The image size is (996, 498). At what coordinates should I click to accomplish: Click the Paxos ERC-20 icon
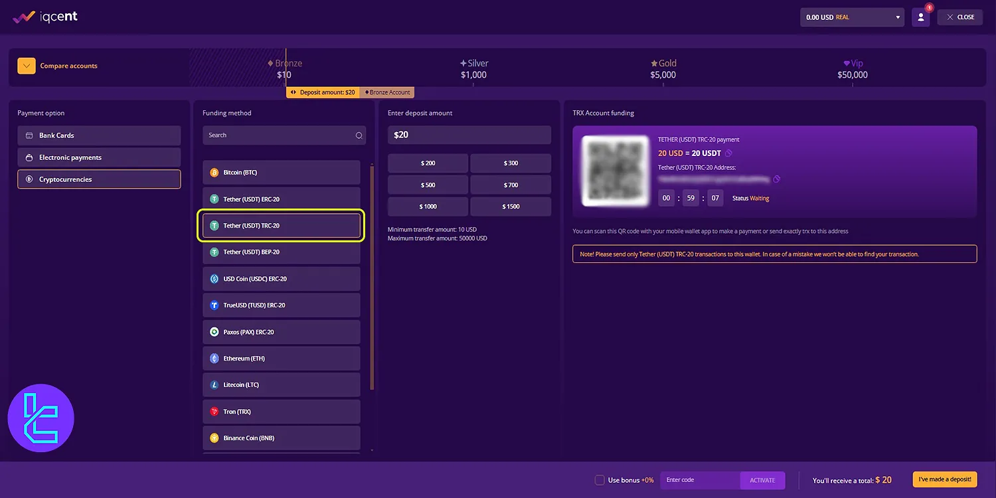point(214,332)
